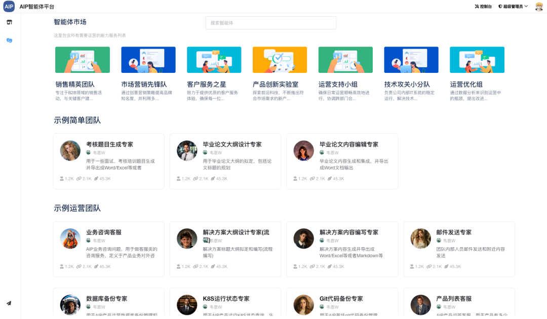Open the K8S运行状态专家 card title
The width and height of the screenshot is (547, 319).
226,299
